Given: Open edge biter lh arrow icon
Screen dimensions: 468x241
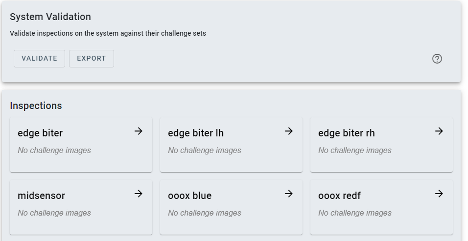Looking at the screenshot, I should (x=289, y=131).
